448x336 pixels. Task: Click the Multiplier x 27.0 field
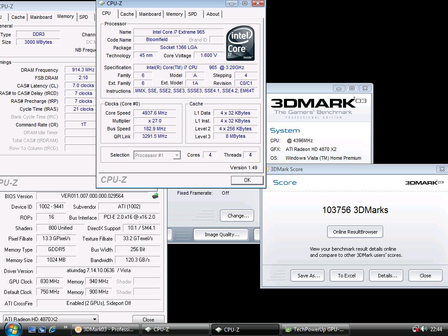coord(154,121)
